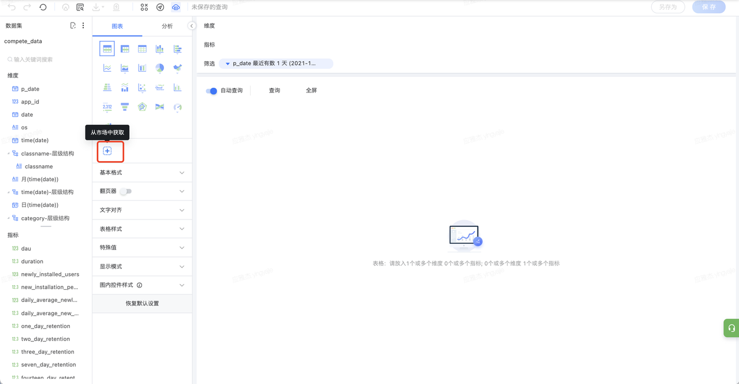The width and height of the screenshot is (739, 384).
Task: Select the funnel chart icon
Action: 125,107
